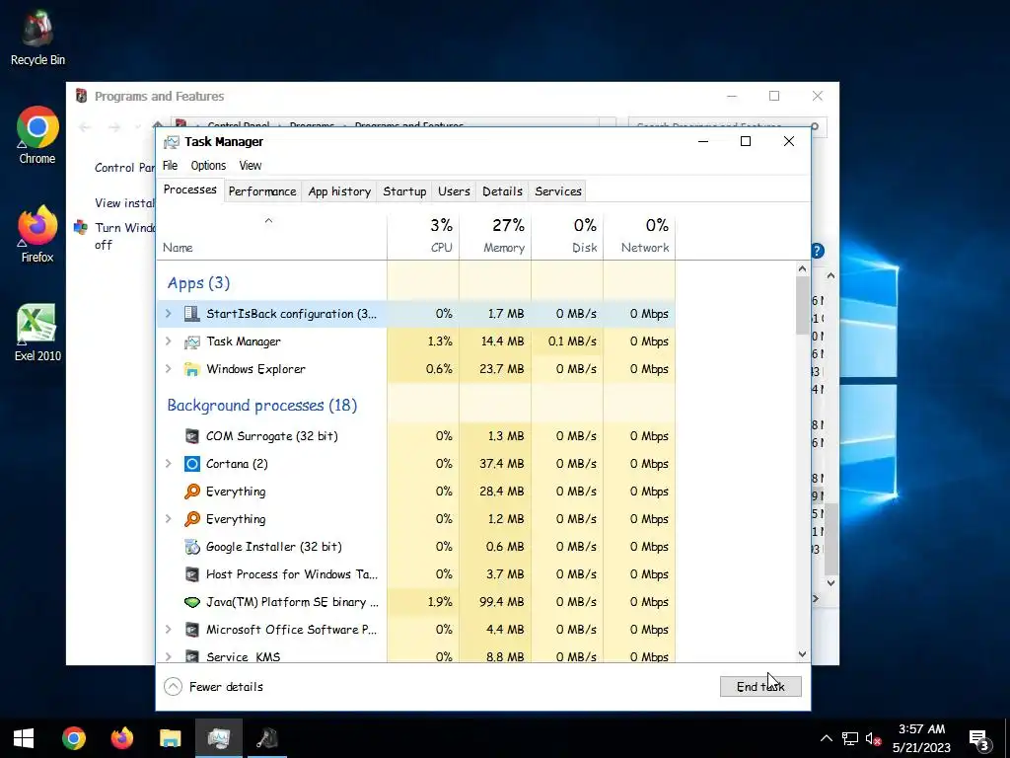The width and height of the screenshot is (1010, 758).
Task: Click the Service_KMS process icon
Action: click(192, 656)
